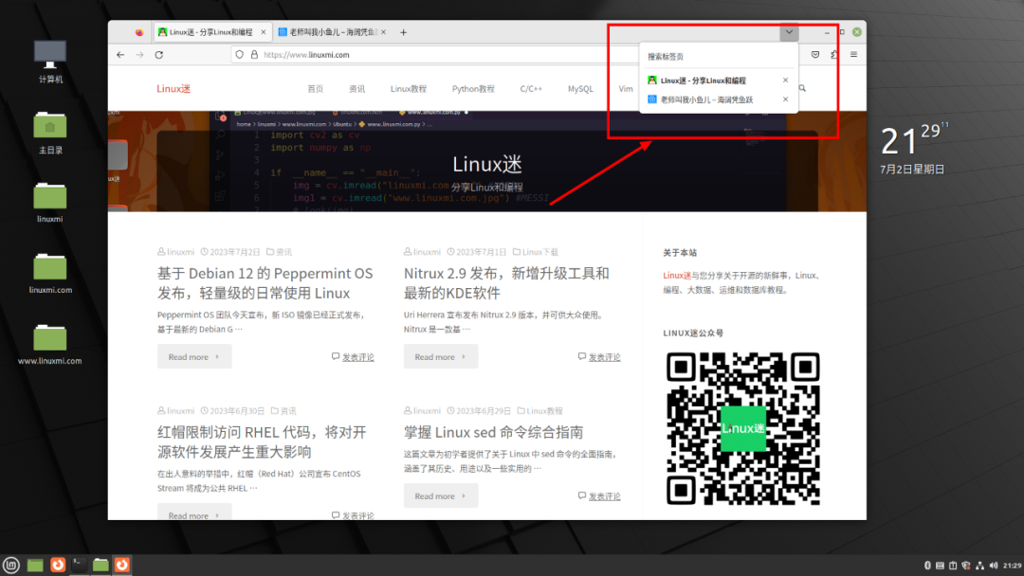
Task: Close the Linux迷 tab in the tab list
Action: (784, 81)
